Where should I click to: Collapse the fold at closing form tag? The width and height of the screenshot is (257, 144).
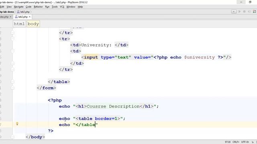[12, 88]
